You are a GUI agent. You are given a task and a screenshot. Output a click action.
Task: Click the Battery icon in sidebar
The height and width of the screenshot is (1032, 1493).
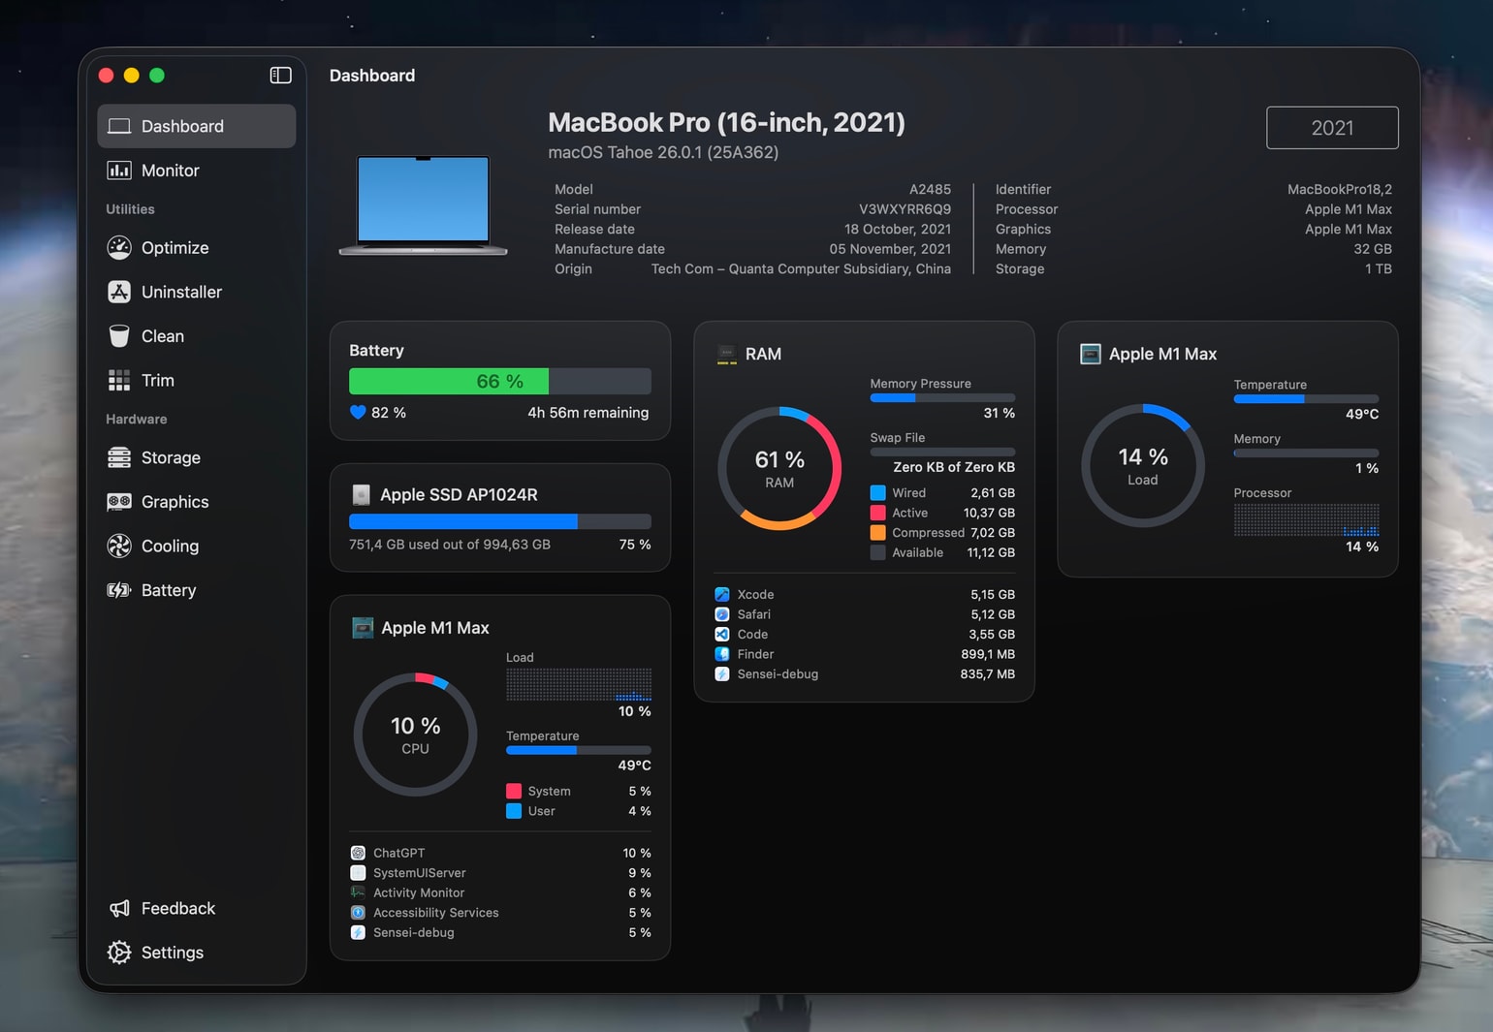click(x=119, y=590)
